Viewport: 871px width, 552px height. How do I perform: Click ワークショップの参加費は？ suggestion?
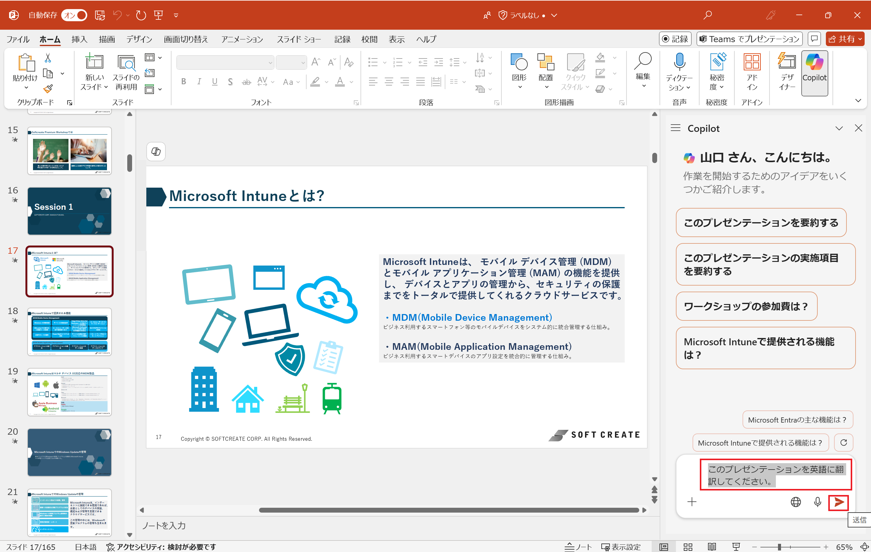(746, 306)
